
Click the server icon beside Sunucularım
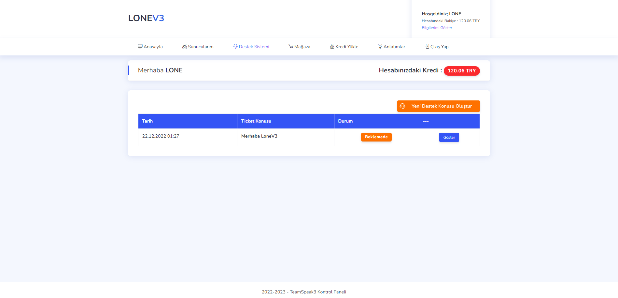click(185, 46)
